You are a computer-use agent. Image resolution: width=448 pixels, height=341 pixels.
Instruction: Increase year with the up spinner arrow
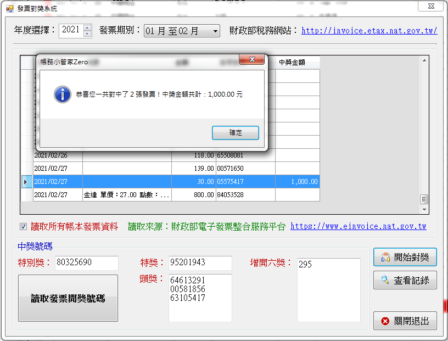87,27
